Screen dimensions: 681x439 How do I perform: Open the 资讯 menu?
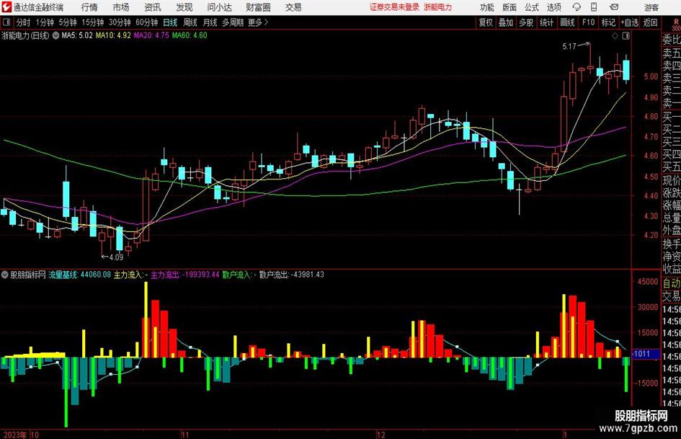(x=153, y=7)
